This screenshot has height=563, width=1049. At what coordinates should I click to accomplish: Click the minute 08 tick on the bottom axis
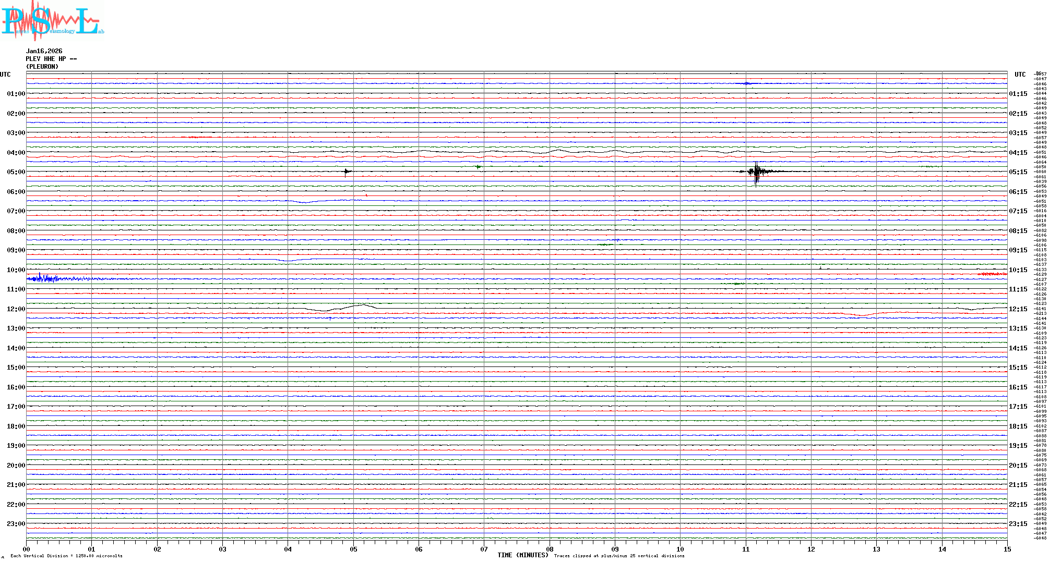pyautogui.click(x=550, y=549)
